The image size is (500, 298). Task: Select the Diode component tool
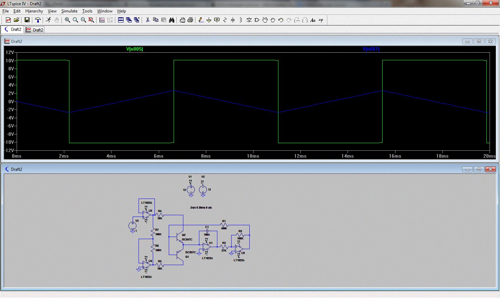(249, 20)
